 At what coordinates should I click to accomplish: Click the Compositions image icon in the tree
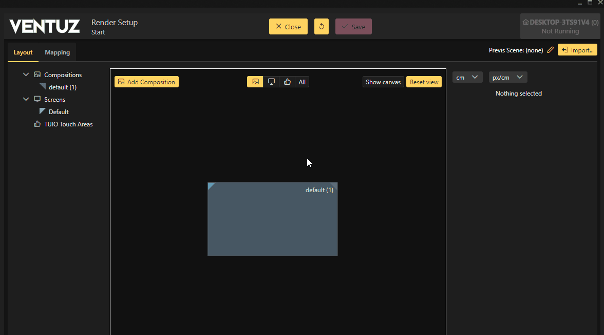coord(37,75)
